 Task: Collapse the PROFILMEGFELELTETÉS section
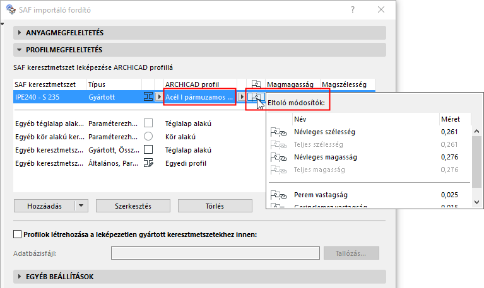pos(20,49)
